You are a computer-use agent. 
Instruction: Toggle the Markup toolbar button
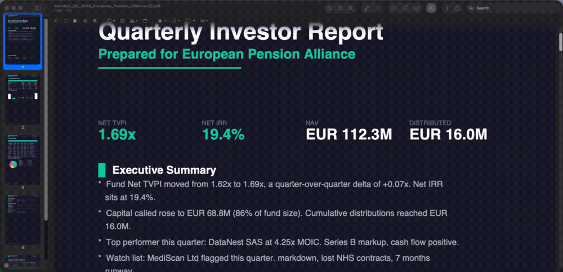(x=431, y=8)
